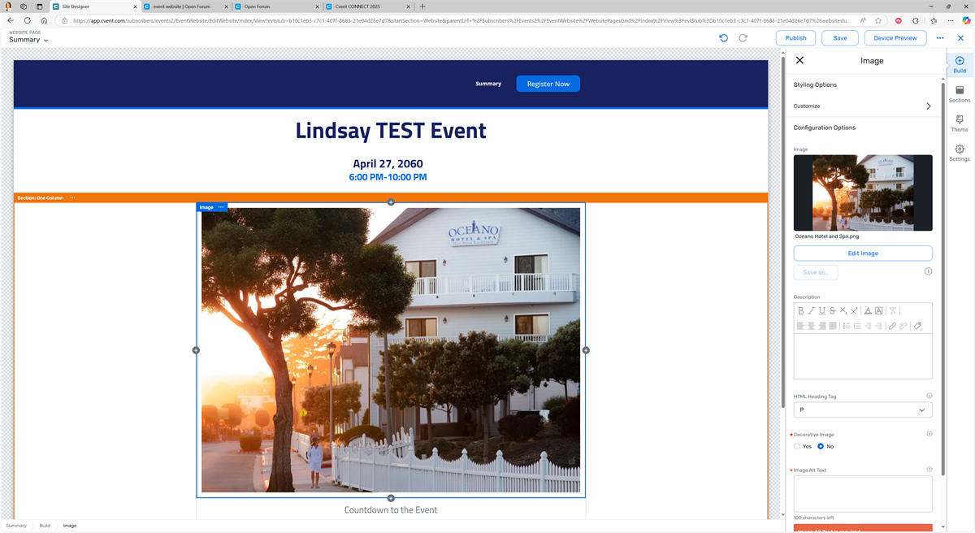Screen dimensions: 975x533
Task: Redo the last change
Action: click(743, 38)
